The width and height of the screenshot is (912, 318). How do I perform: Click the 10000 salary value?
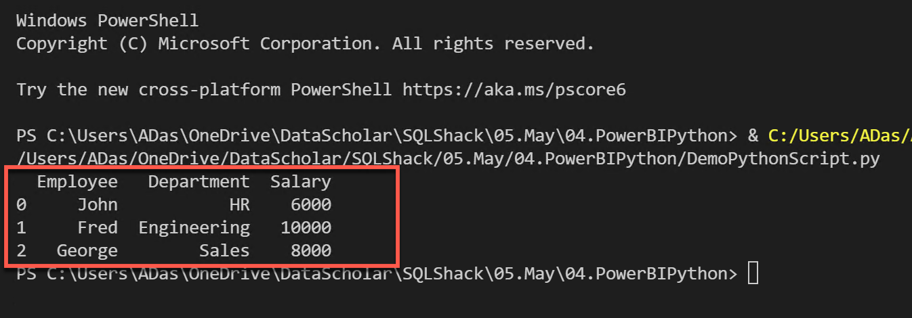tap(306, 228)
